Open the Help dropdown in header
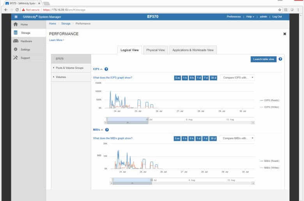This screenshot has height=201, width=304. pos(250,17)
